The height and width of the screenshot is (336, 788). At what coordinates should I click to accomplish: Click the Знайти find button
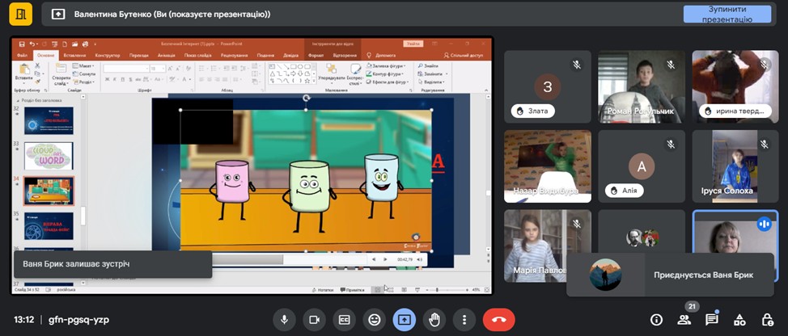coord(428,65)
